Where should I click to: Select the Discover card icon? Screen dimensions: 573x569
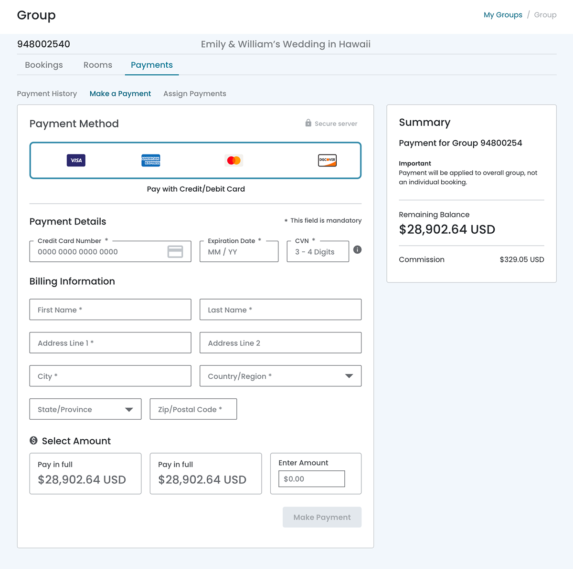coord(327,160)
